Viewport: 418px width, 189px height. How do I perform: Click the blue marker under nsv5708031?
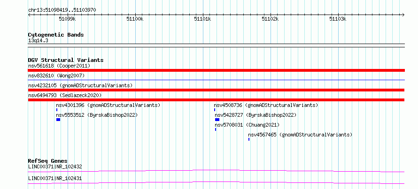tap(216, 129)
